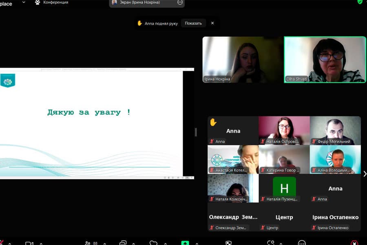The image size is (367, 245).
Task: Dismiss the raised hand notification
Action: click(x=212, y=23)
